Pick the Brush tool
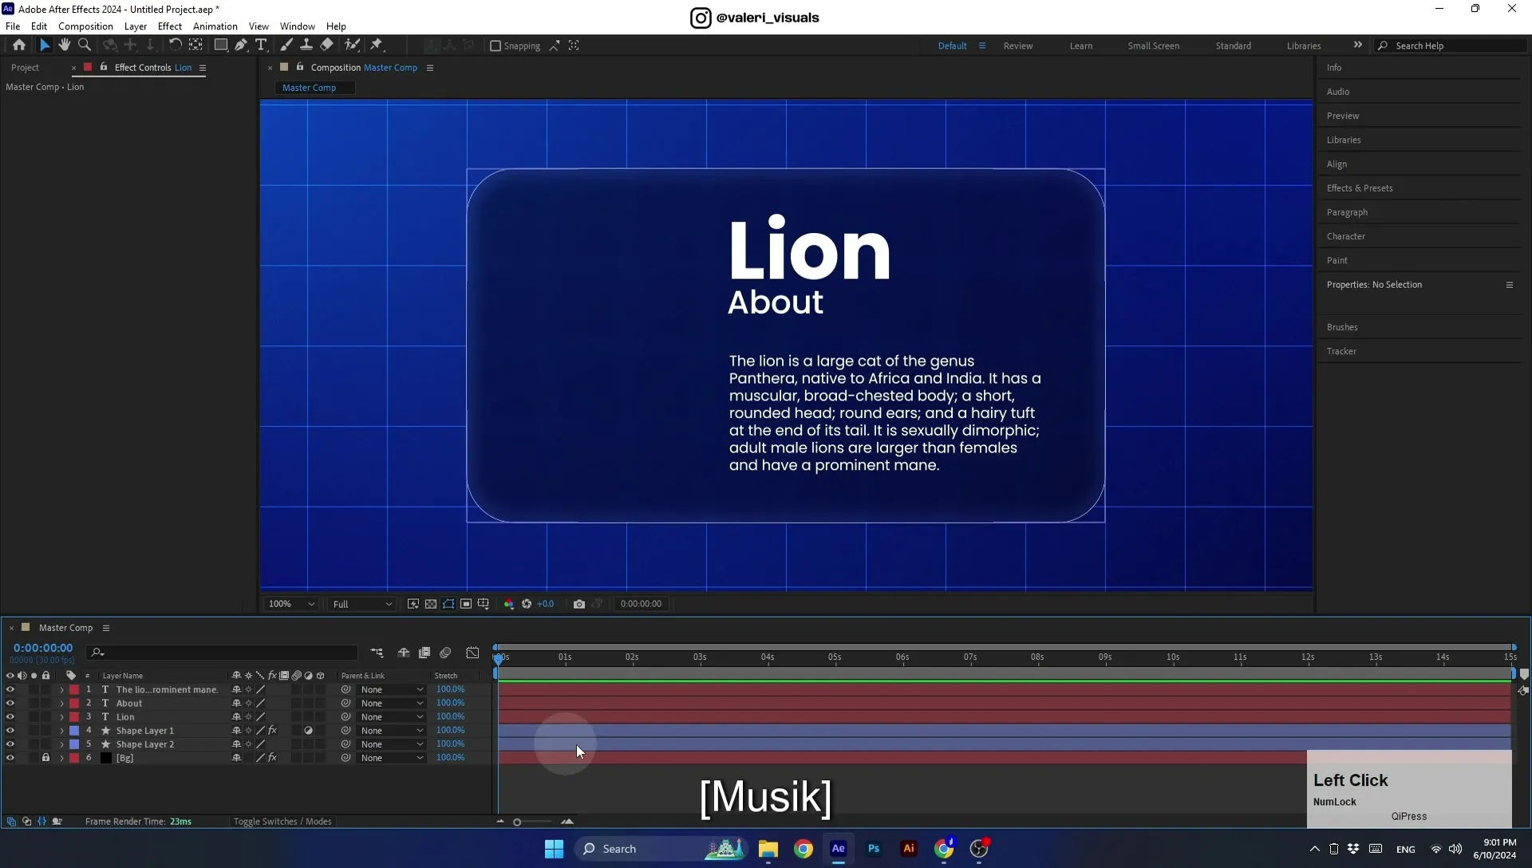Image resolution: width=1532 pixels, height=868 pixels. click(286, 45)
